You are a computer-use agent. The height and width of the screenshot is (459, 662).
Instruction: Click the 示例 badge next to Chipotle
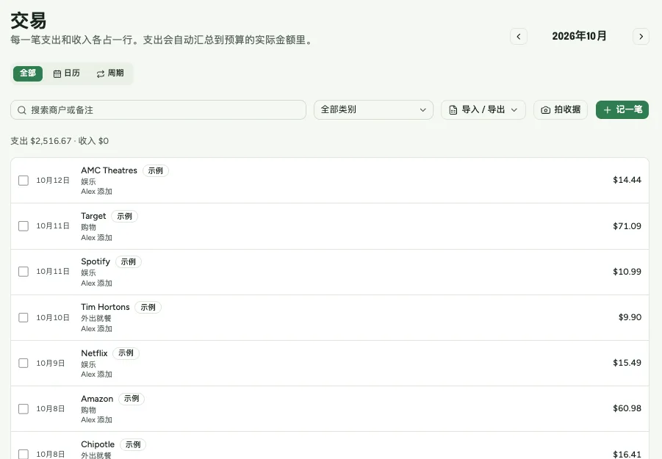point(133,444)
